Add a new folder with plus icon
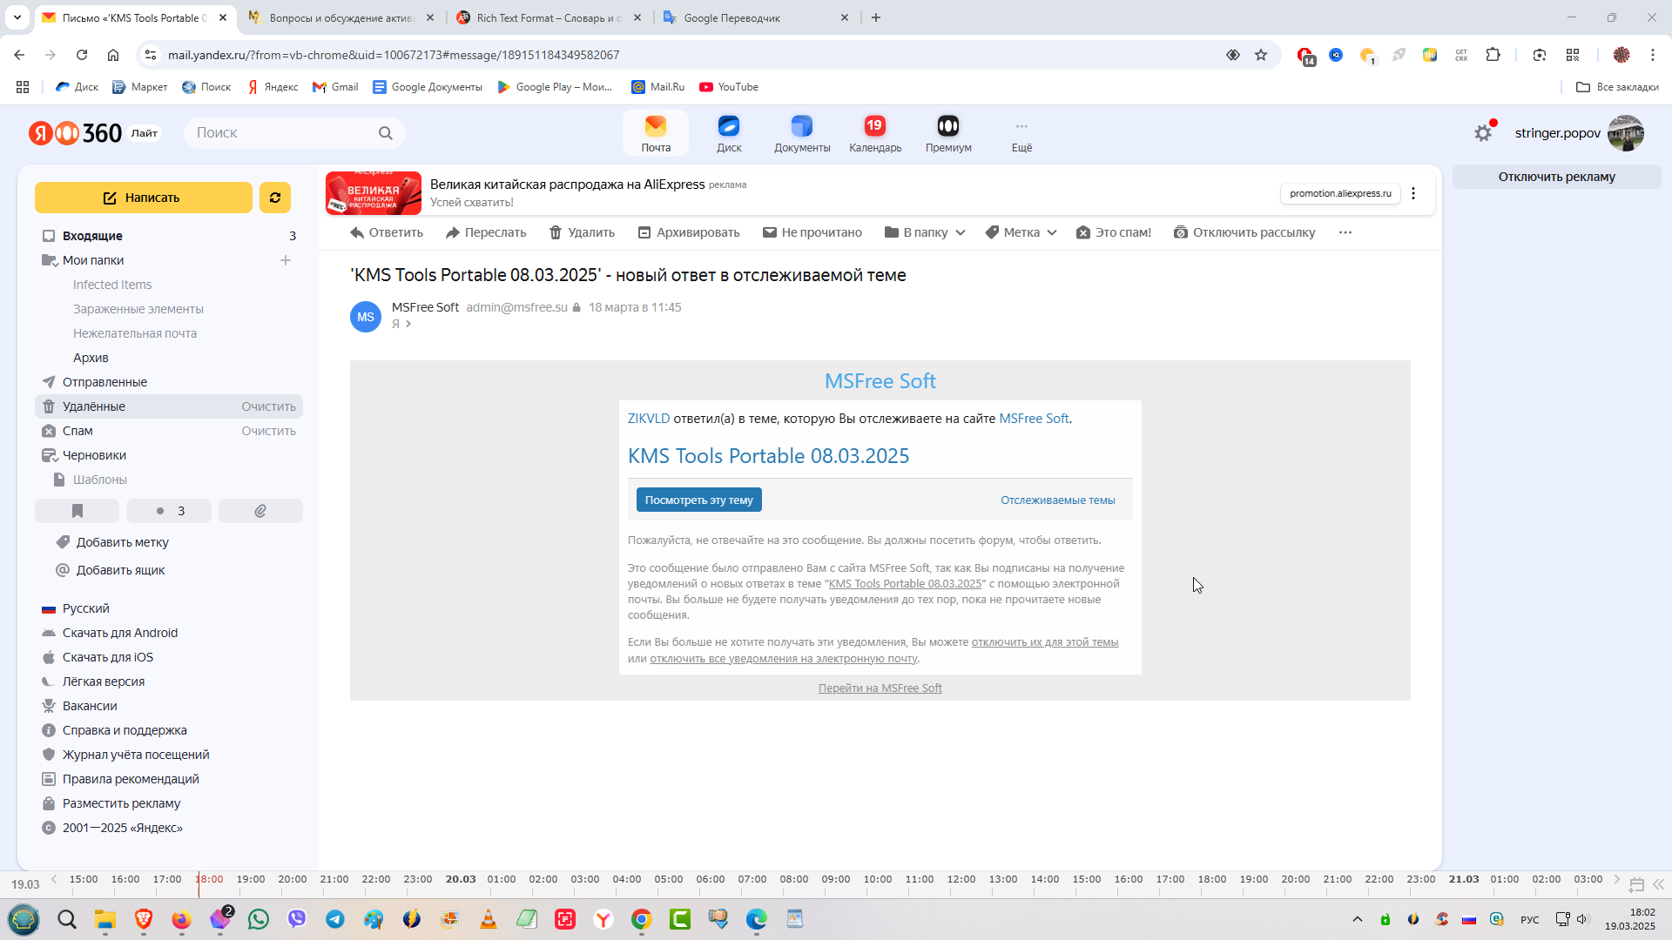Viewport: 1672px width, 940px height. 286,260
